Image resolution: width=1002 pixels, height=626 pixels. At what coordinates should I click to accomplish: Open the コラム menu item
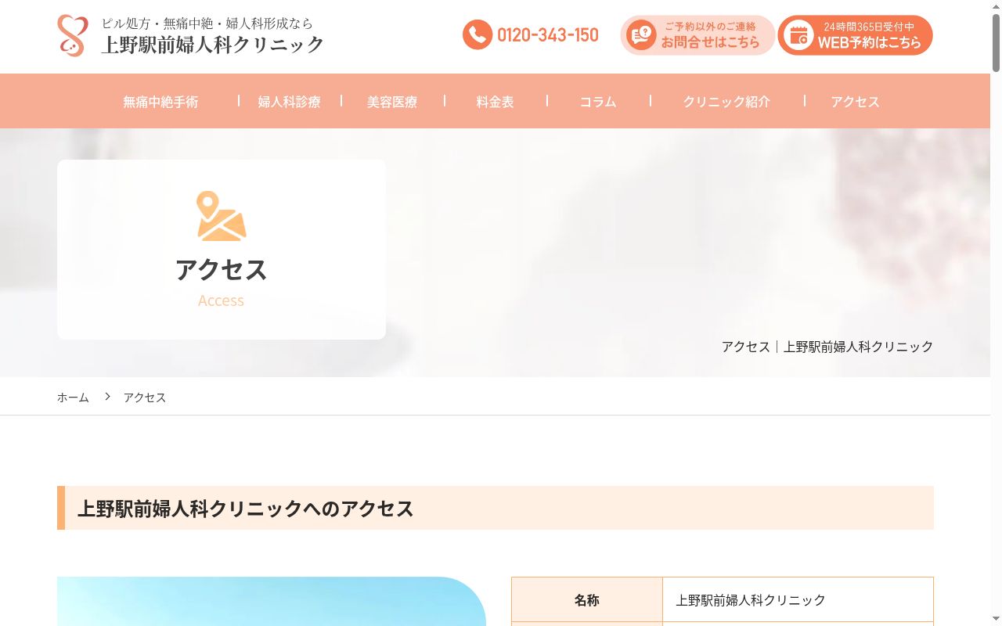click(x=598, y=102)
